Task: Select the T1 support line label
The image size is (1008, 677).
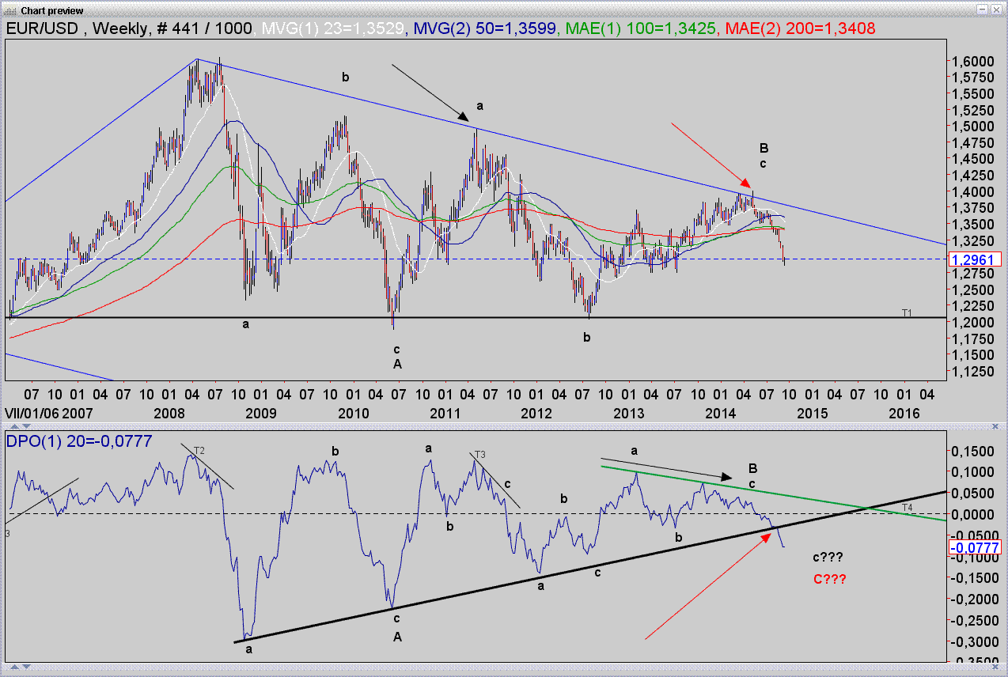Action: pos(907,313)
